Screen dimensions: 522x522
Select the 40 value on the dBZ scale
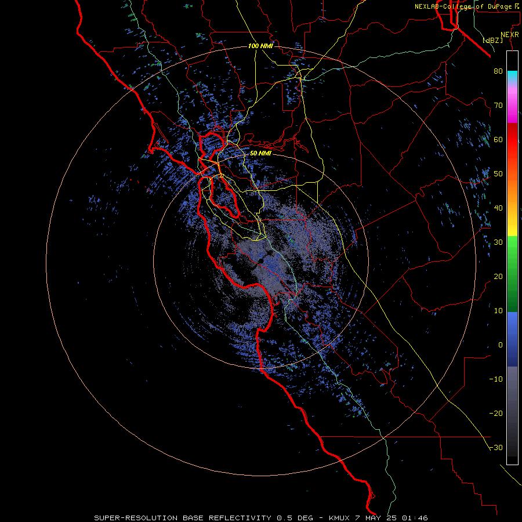498,208
